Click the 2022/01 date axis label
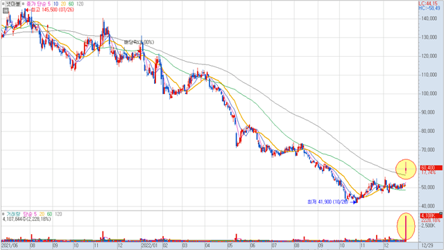The image size is (444, 250). click(x=149, y=245)
